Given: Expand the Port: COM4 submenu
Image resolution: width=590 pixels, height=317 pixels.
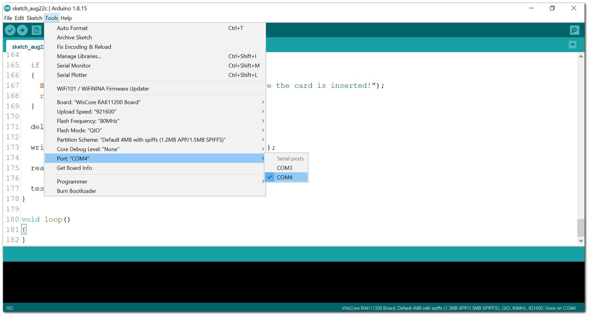Looking at the screenshot, I should click(155, 158).
